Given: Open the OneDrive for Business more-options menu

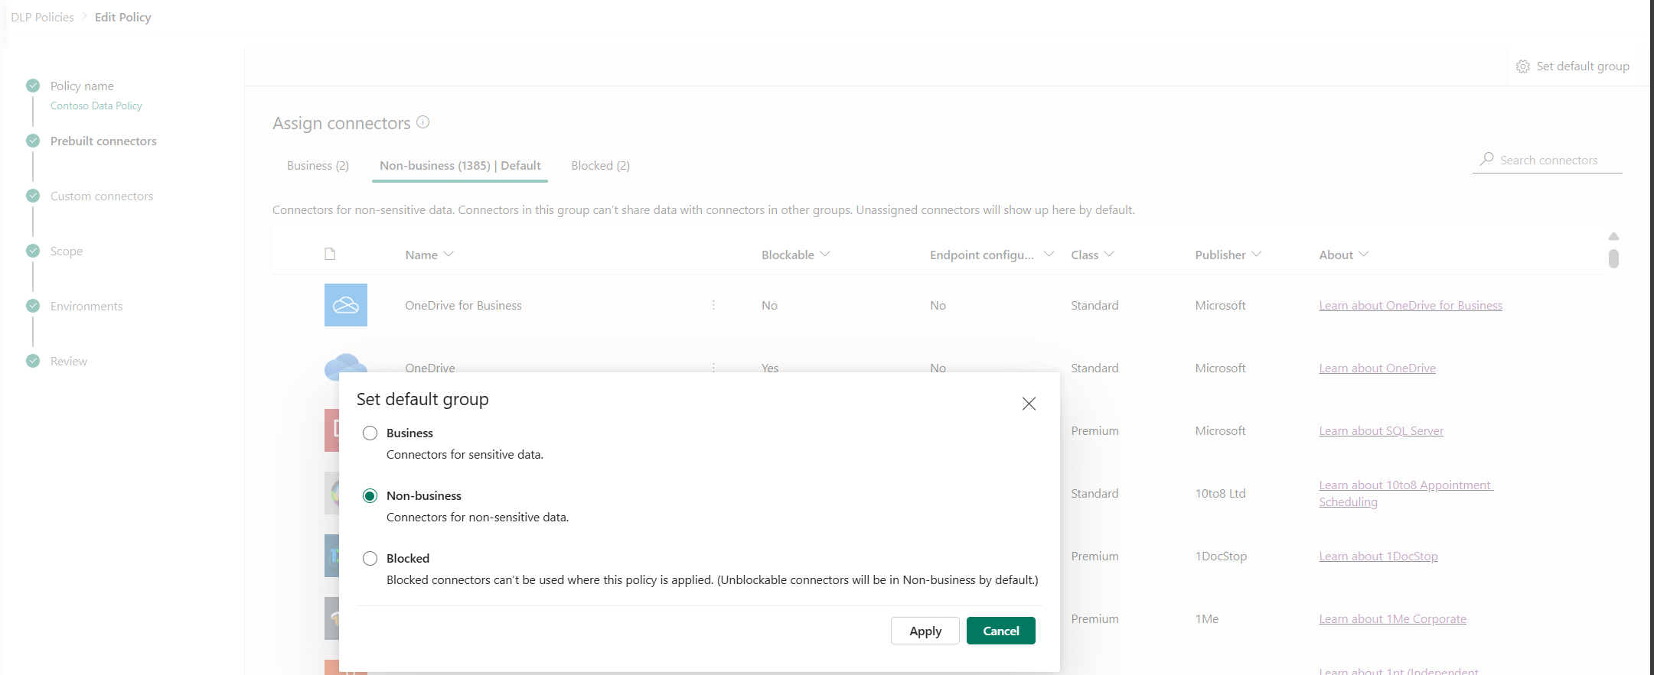Looking at the screenshot, I should (x=713, y=305).
